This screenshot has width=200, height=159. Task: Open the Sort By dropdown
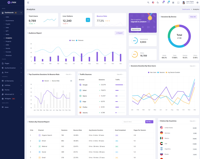[149, 122]
